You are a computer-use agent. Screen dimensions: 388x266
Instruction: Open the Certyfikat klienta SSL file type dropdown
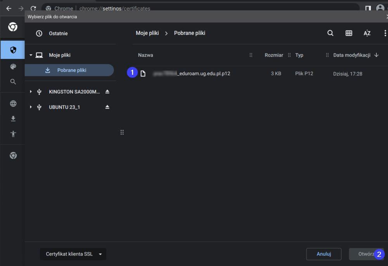[73, 254]
